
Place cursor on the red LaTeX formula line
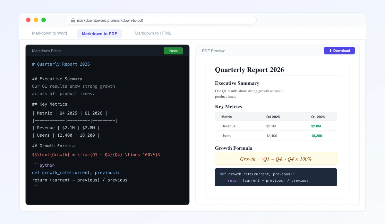[96, 155]
